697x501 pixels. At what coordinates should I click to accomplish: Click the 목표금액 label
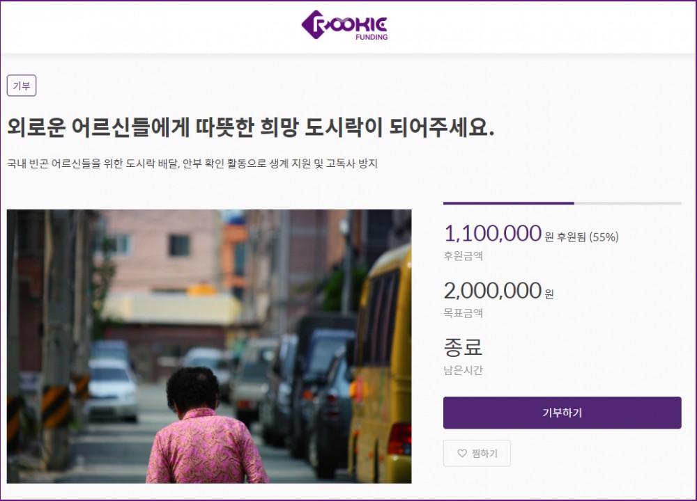(x=463, y=313)
